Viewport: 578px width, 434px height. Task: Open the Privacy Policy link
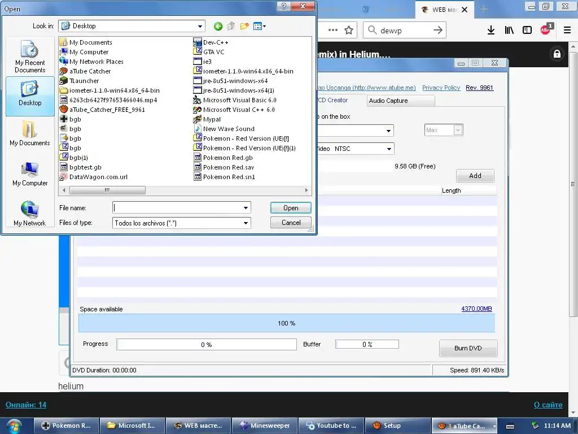[x=441, y=88]
